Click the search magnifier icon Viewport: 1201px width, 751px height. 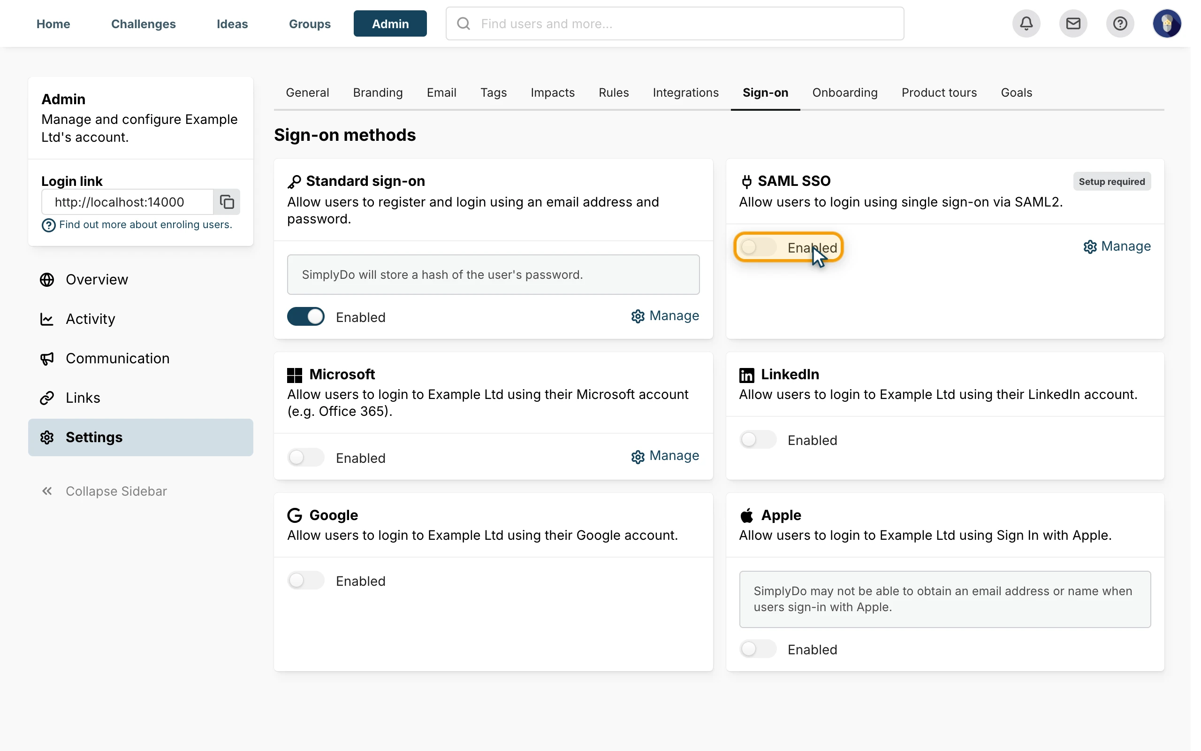tap(464, 23)
